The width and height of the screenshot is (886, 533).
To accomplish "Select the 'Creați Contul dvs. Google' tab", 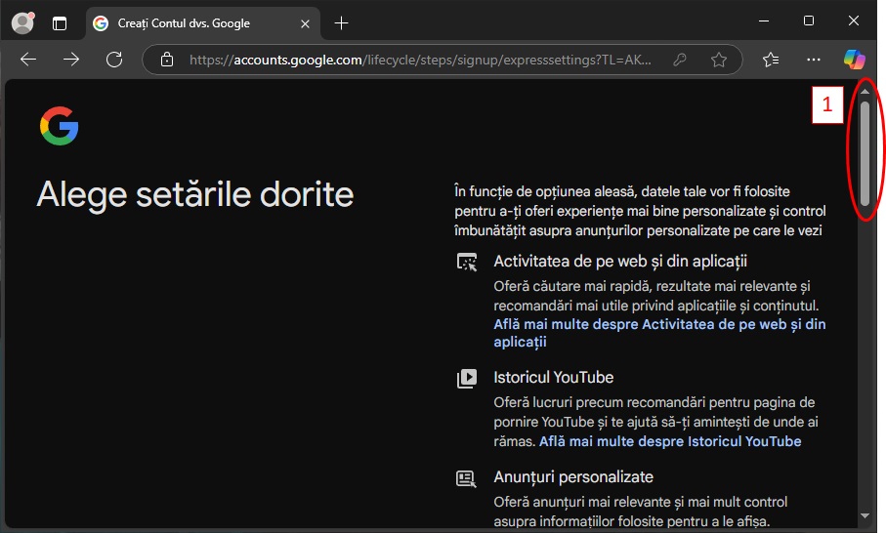I will (x=184, y=22).
